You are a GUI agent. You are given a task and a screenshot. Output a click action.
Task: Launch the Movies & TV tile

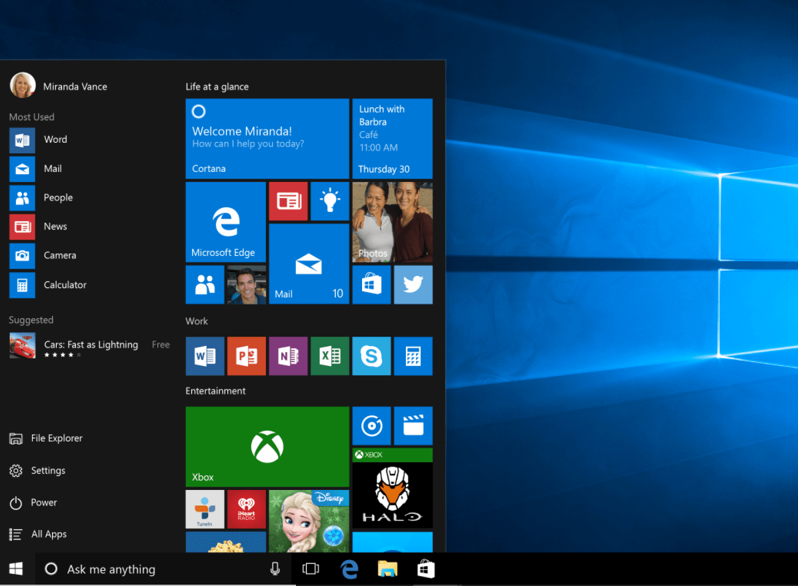click(413, 426)
